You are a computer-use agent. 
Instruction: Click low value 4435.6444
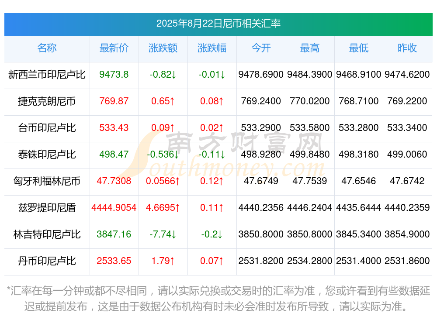pos(359,207)
